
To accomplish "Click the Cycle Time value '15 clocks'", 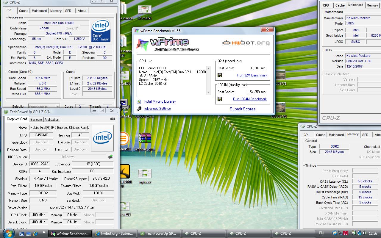I will pos(365,197).
